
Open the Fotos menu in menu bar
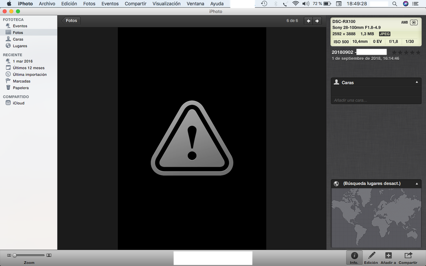click(x=89, y=4)
